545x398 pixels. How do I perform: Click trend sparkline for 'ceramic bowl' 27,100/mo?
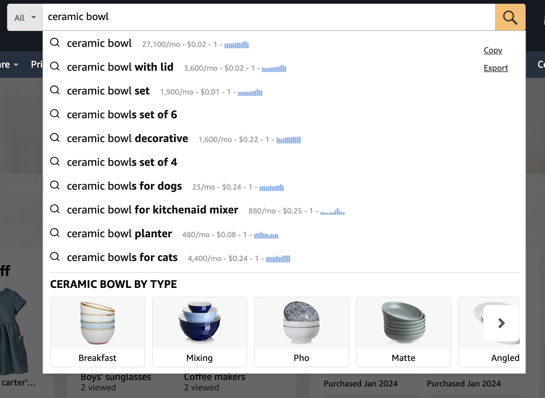pyautogui.click(x=237, y=45)
